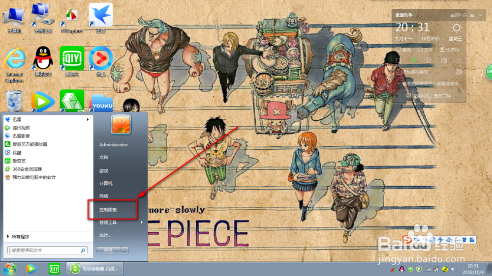Open the 桌面助手 menu lines icon
This screenshot has height=276, width=492.
click(x=472, y=15)
